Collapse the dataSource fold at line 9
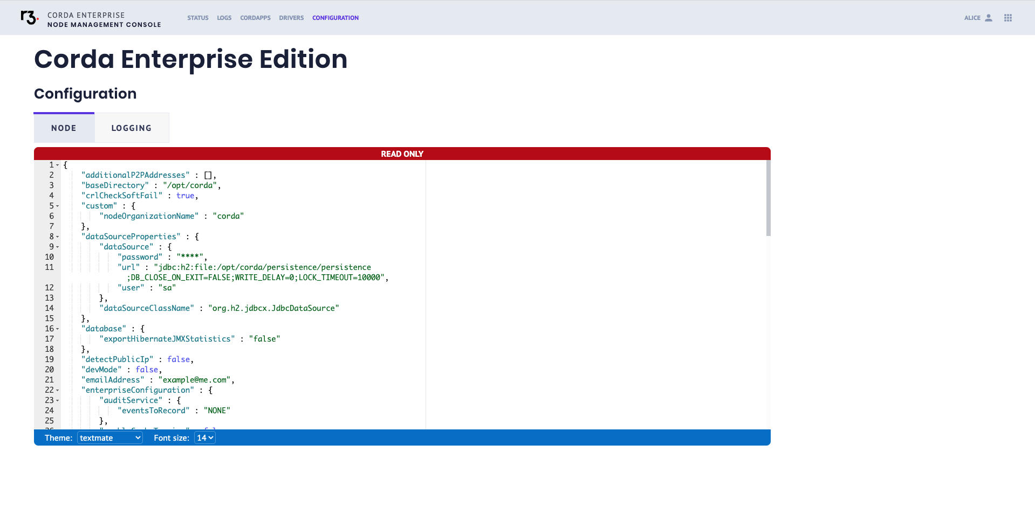1035x521 pixels. tap(58, 247)
